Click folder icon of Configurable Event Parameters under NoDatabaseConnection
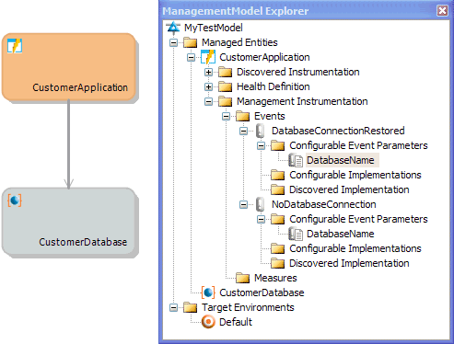The image size is (454, 344). point(278,219)
